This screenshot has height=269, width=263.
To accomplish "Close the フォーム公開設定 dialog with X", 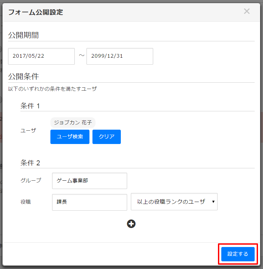I will tap(247, 11).
